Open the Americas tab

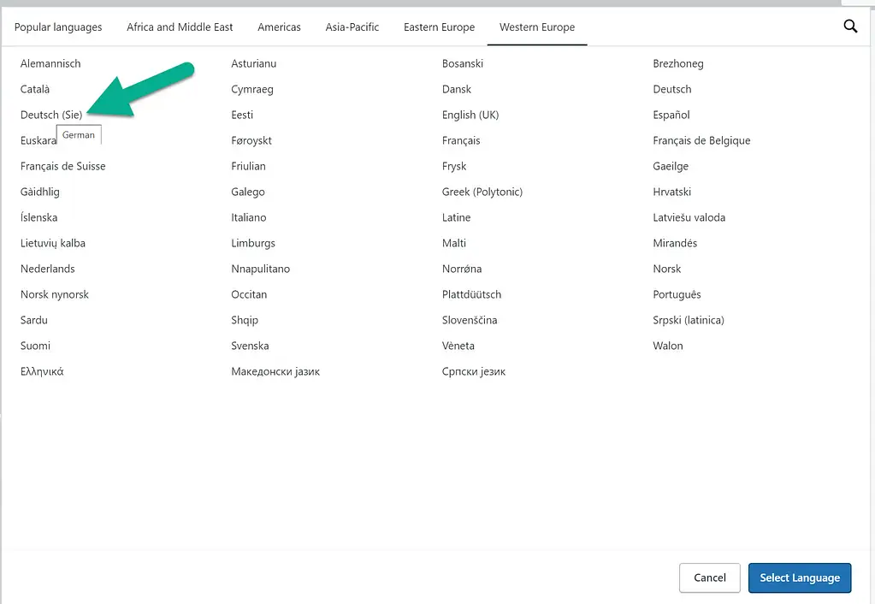pyautogui.click(x=279, y=27)
